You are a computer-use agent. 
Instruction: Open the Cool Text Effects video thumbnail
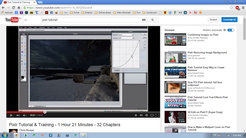pyautogui.click(x=175, y=102)
